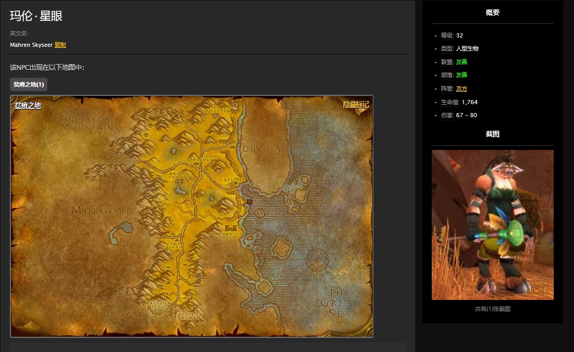Click the Crossroads label on the map

197,160
